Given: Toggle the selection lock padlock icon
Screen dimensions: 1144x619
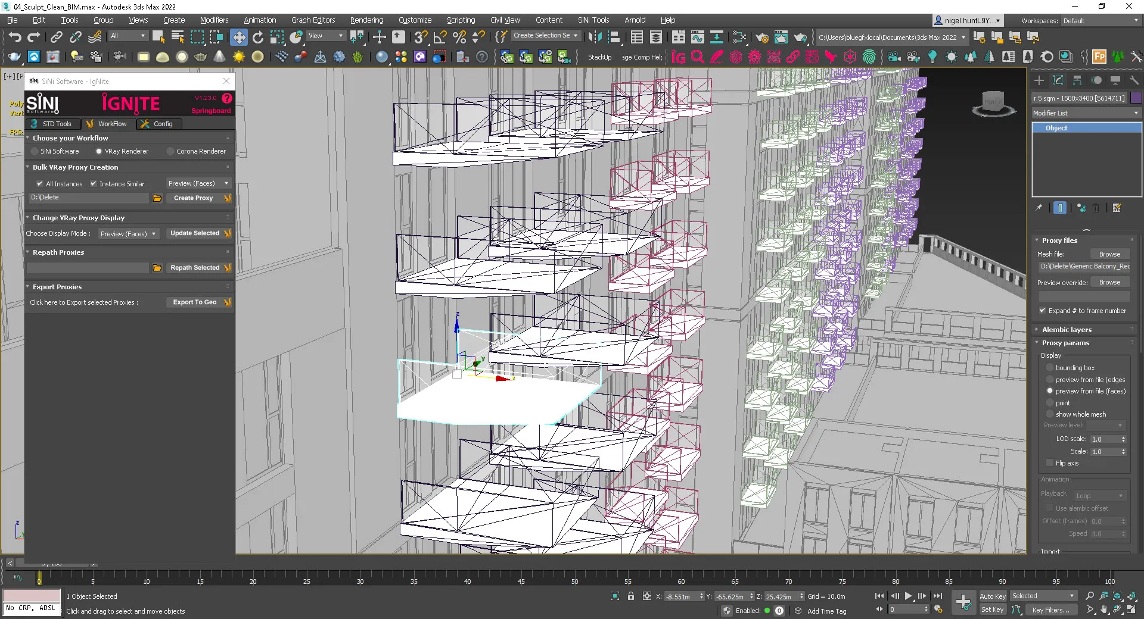Looking at the screenshot, I should point(630,596).
